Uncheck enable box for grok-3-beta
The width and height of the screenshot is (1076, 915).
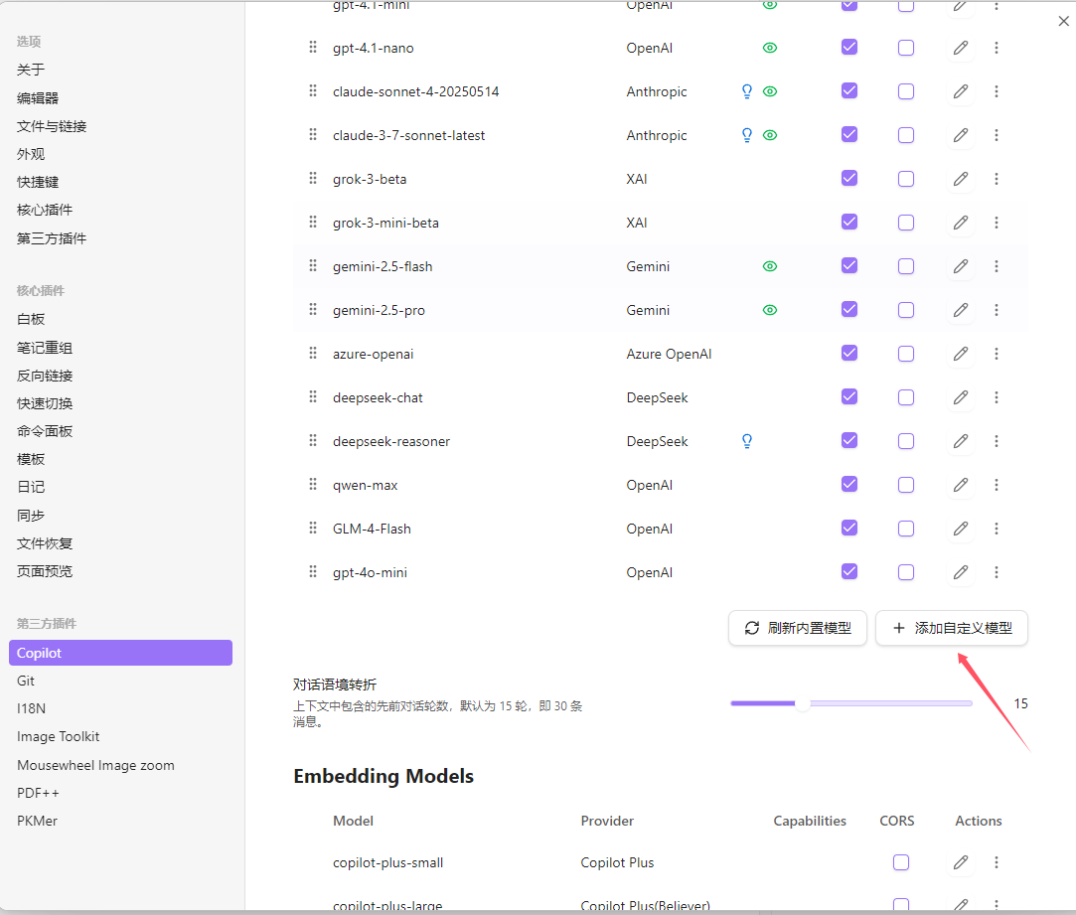click(849, 178)
